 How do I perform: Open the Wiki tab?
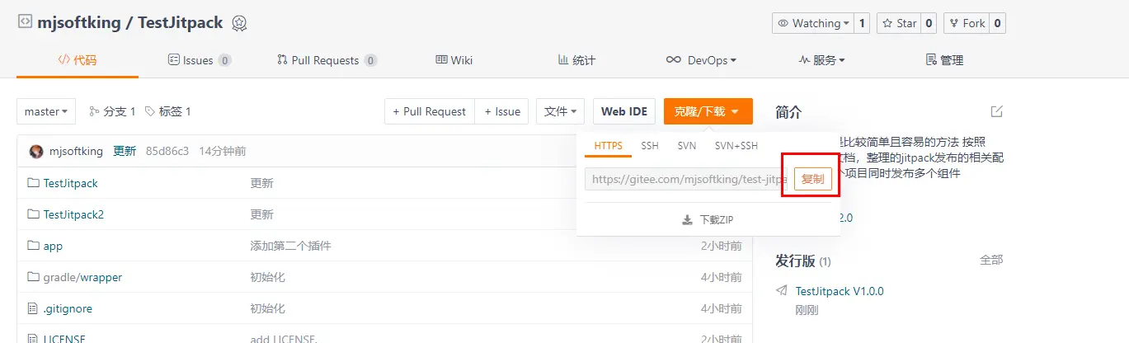[454, 60]
